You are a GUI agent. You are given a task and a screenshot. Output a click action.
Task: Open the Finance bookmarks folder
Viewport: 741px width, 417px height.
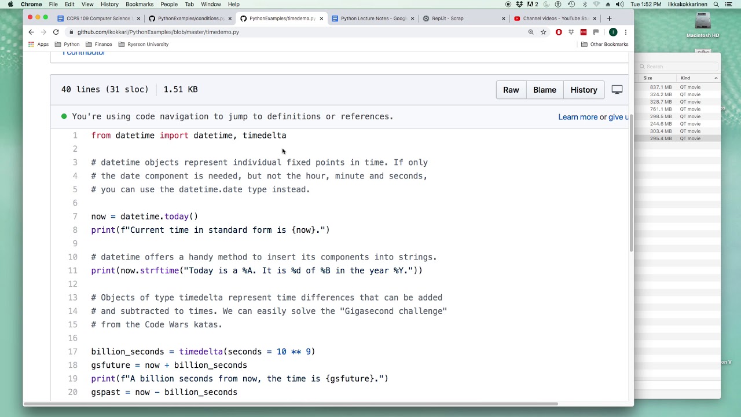coord(99,45)
